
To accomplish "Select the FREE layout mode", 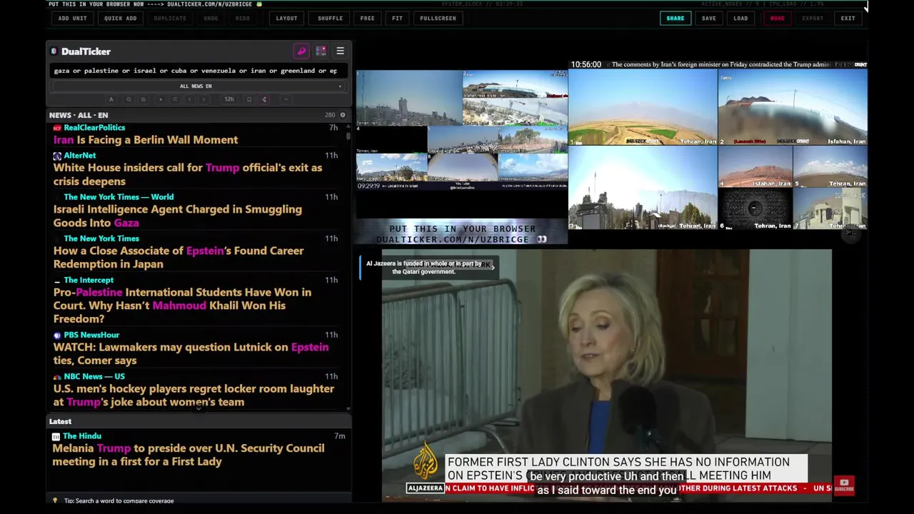I will point(367,19).
